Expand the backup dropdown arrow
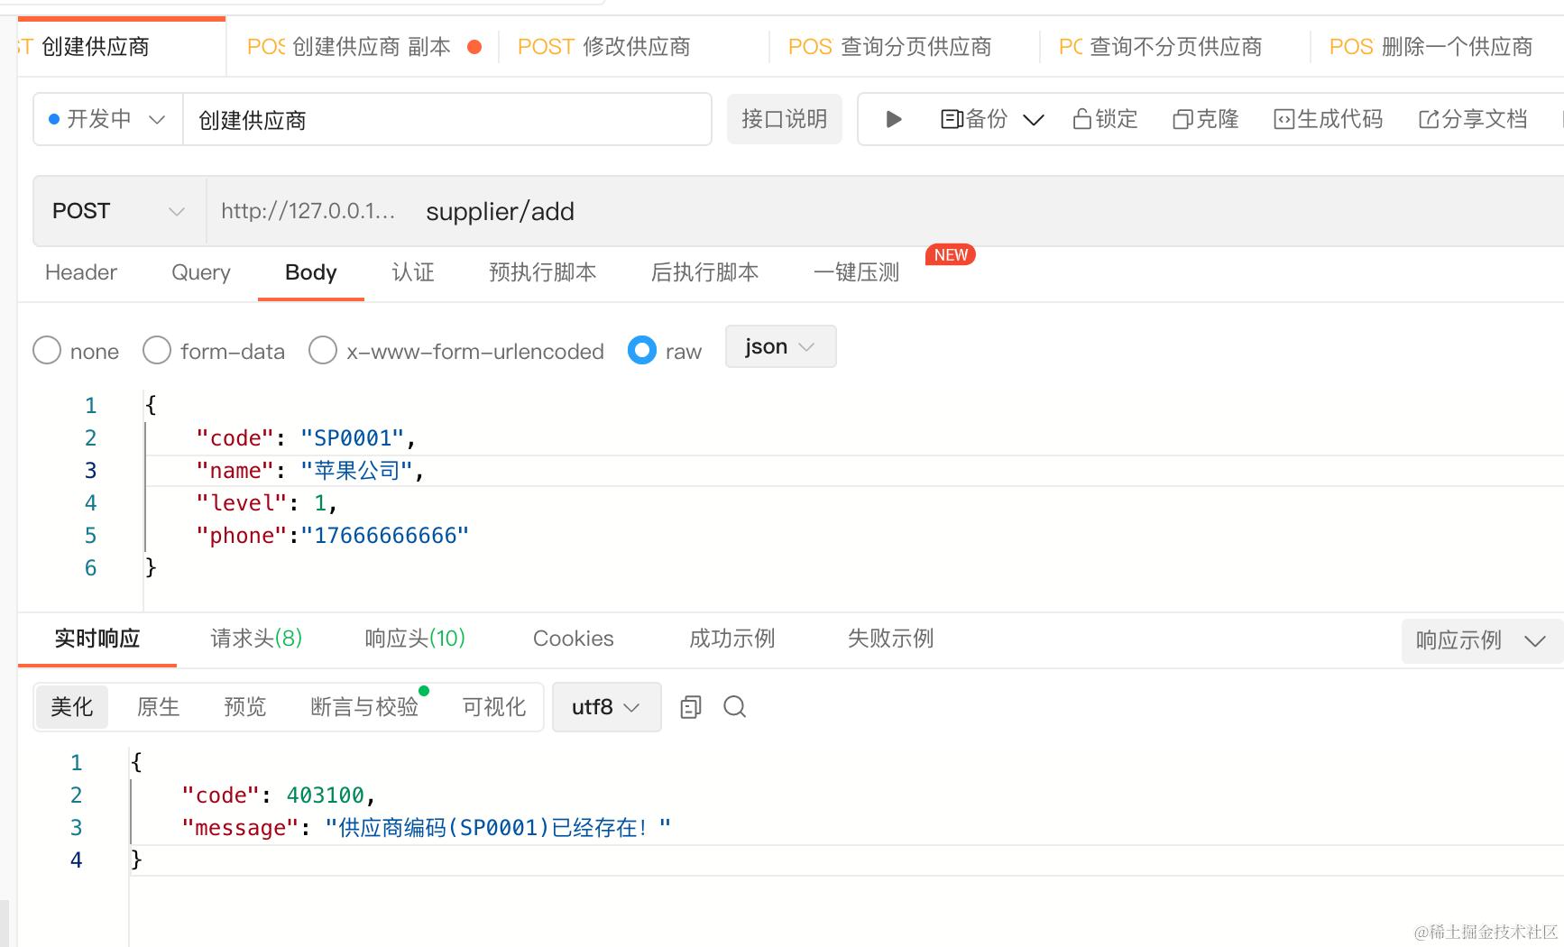This screenshot has height=947, width=1564. pos(1034,119)
